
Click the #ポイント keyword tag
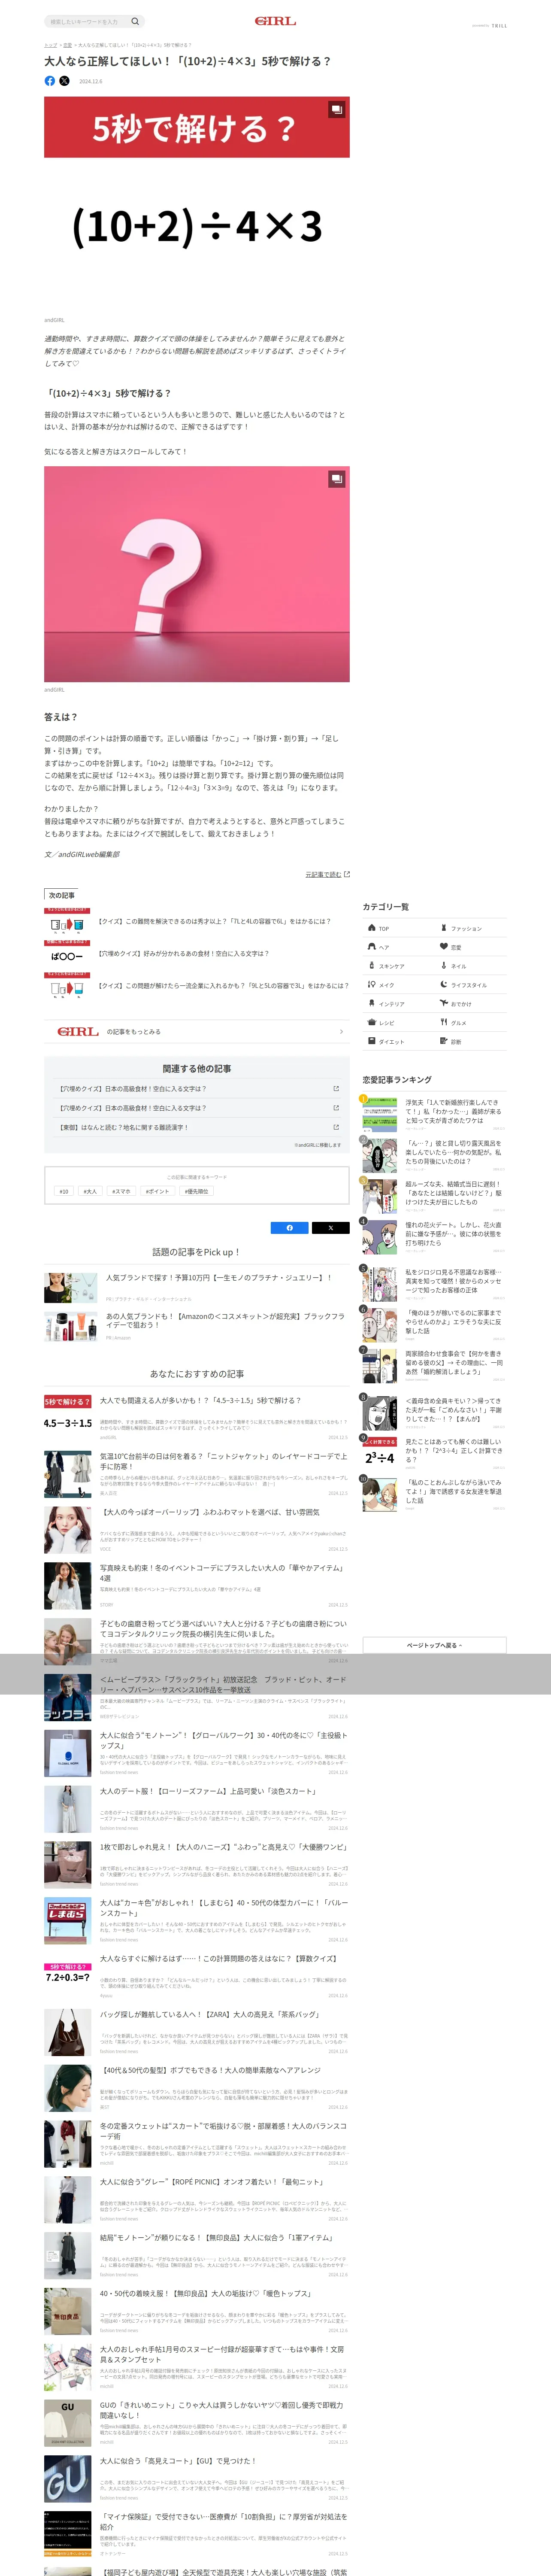(x=157, y=1192)
